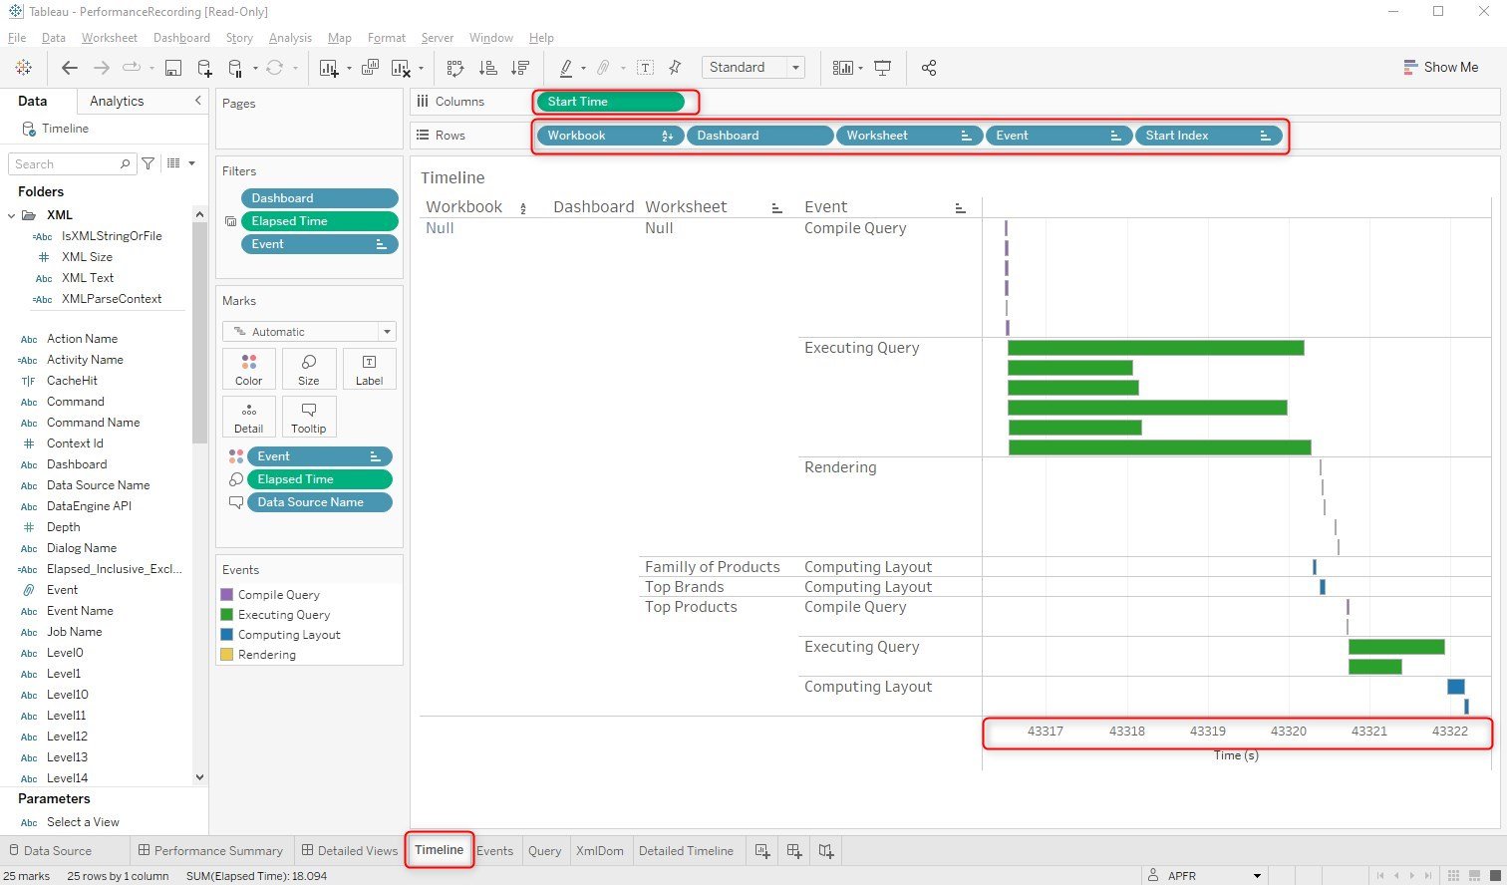Click the Tooltip button on Marks card

click(x=309, y=417)
